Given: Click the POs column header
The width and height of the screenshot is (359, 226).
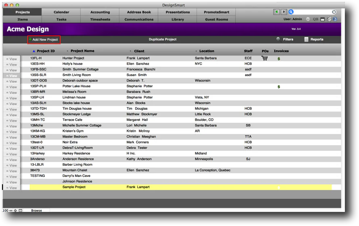Looking at the screenshot, I should [x=265, y=51].
